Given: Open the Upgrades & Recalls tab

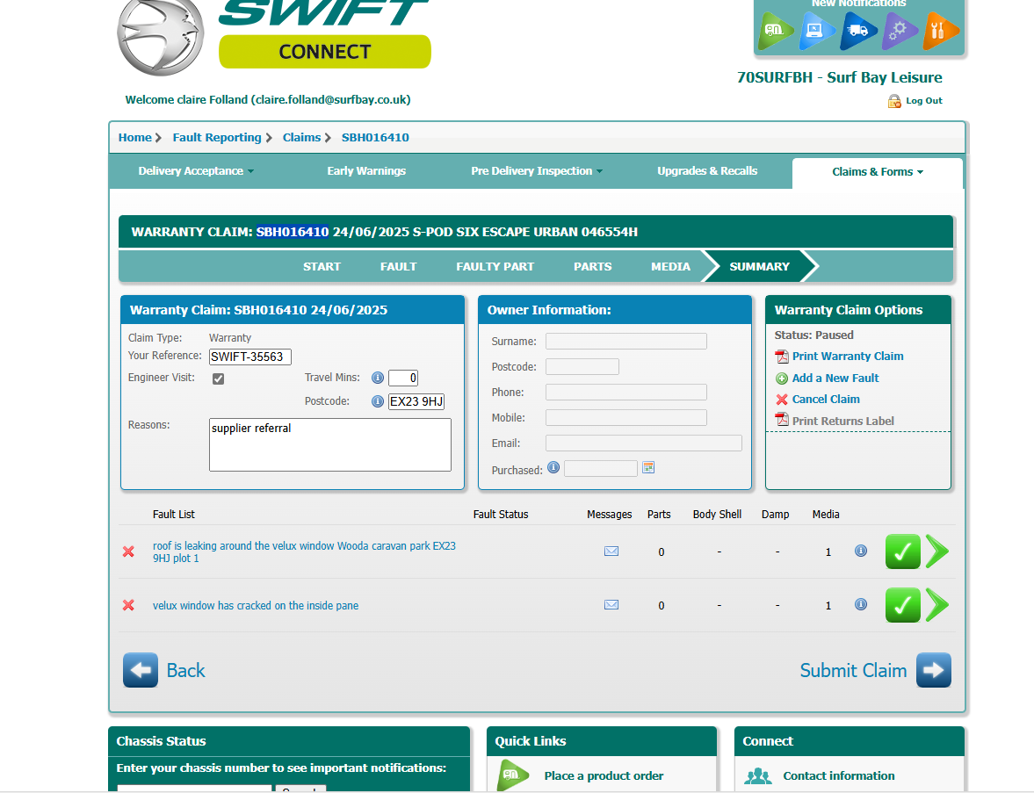Looking at the screenshot, I should click(x=707, y=171).
